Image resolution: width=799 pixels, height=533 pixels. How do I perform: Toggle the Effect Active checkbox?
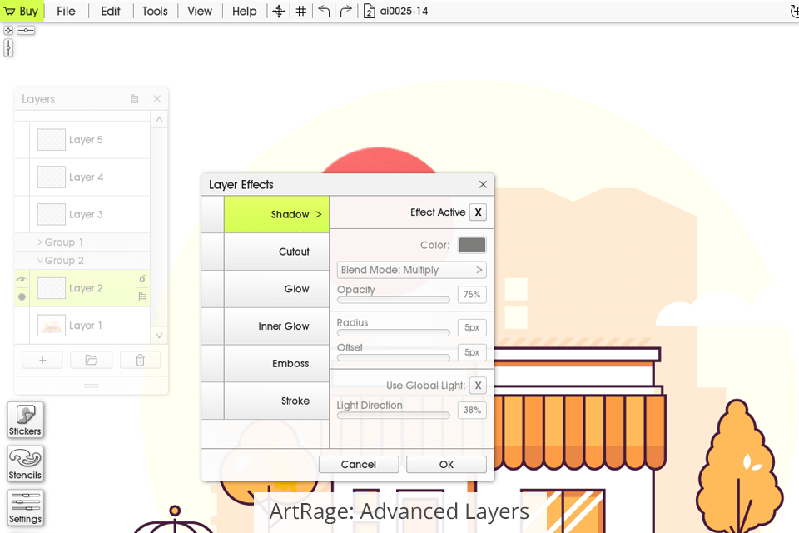coord(478,212)
